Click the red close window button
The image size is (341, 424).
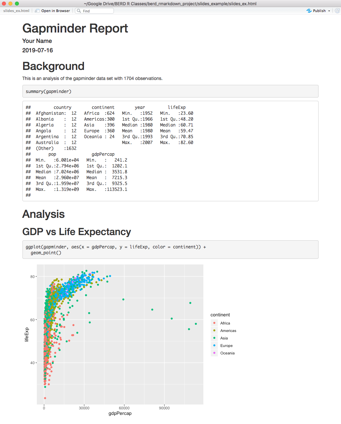click(x=4, y=4)
